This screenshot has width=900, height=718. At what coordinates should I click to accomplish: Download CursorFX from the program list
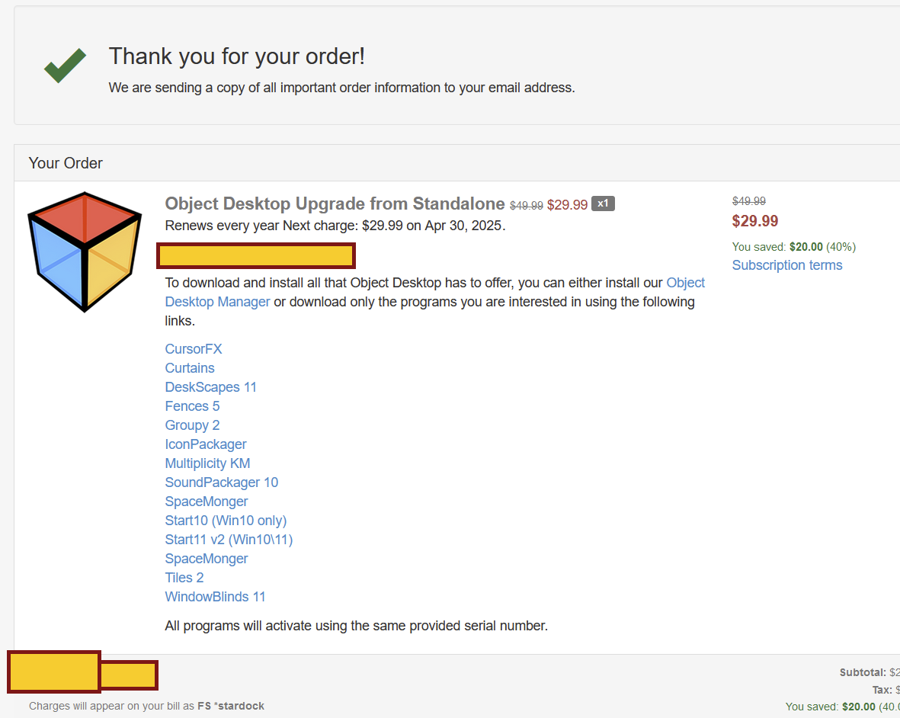click(194, 349)
